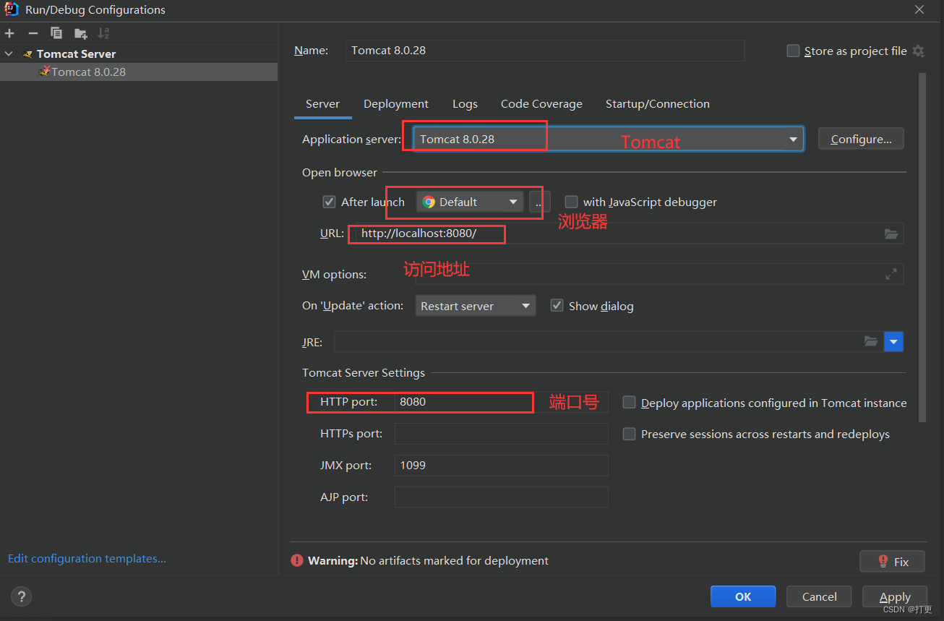944x621 pixels.
Task: Enable with JavaScript debugger
Action: coord(571,202)
